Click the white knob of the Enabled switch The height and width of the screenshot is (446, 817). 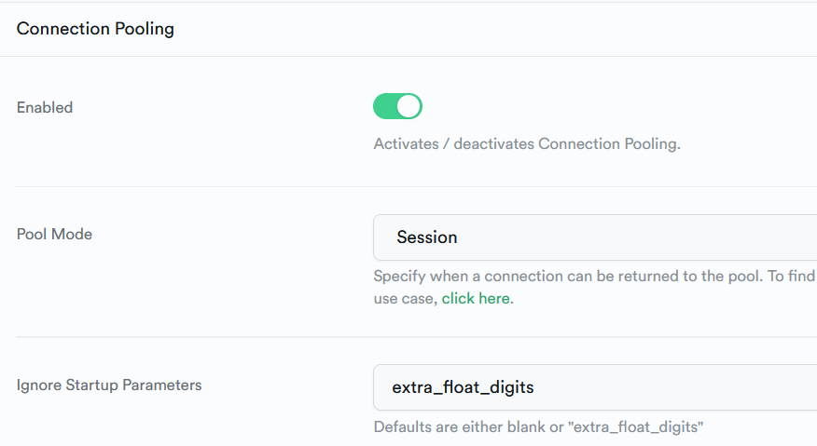(x=408, y=106)
